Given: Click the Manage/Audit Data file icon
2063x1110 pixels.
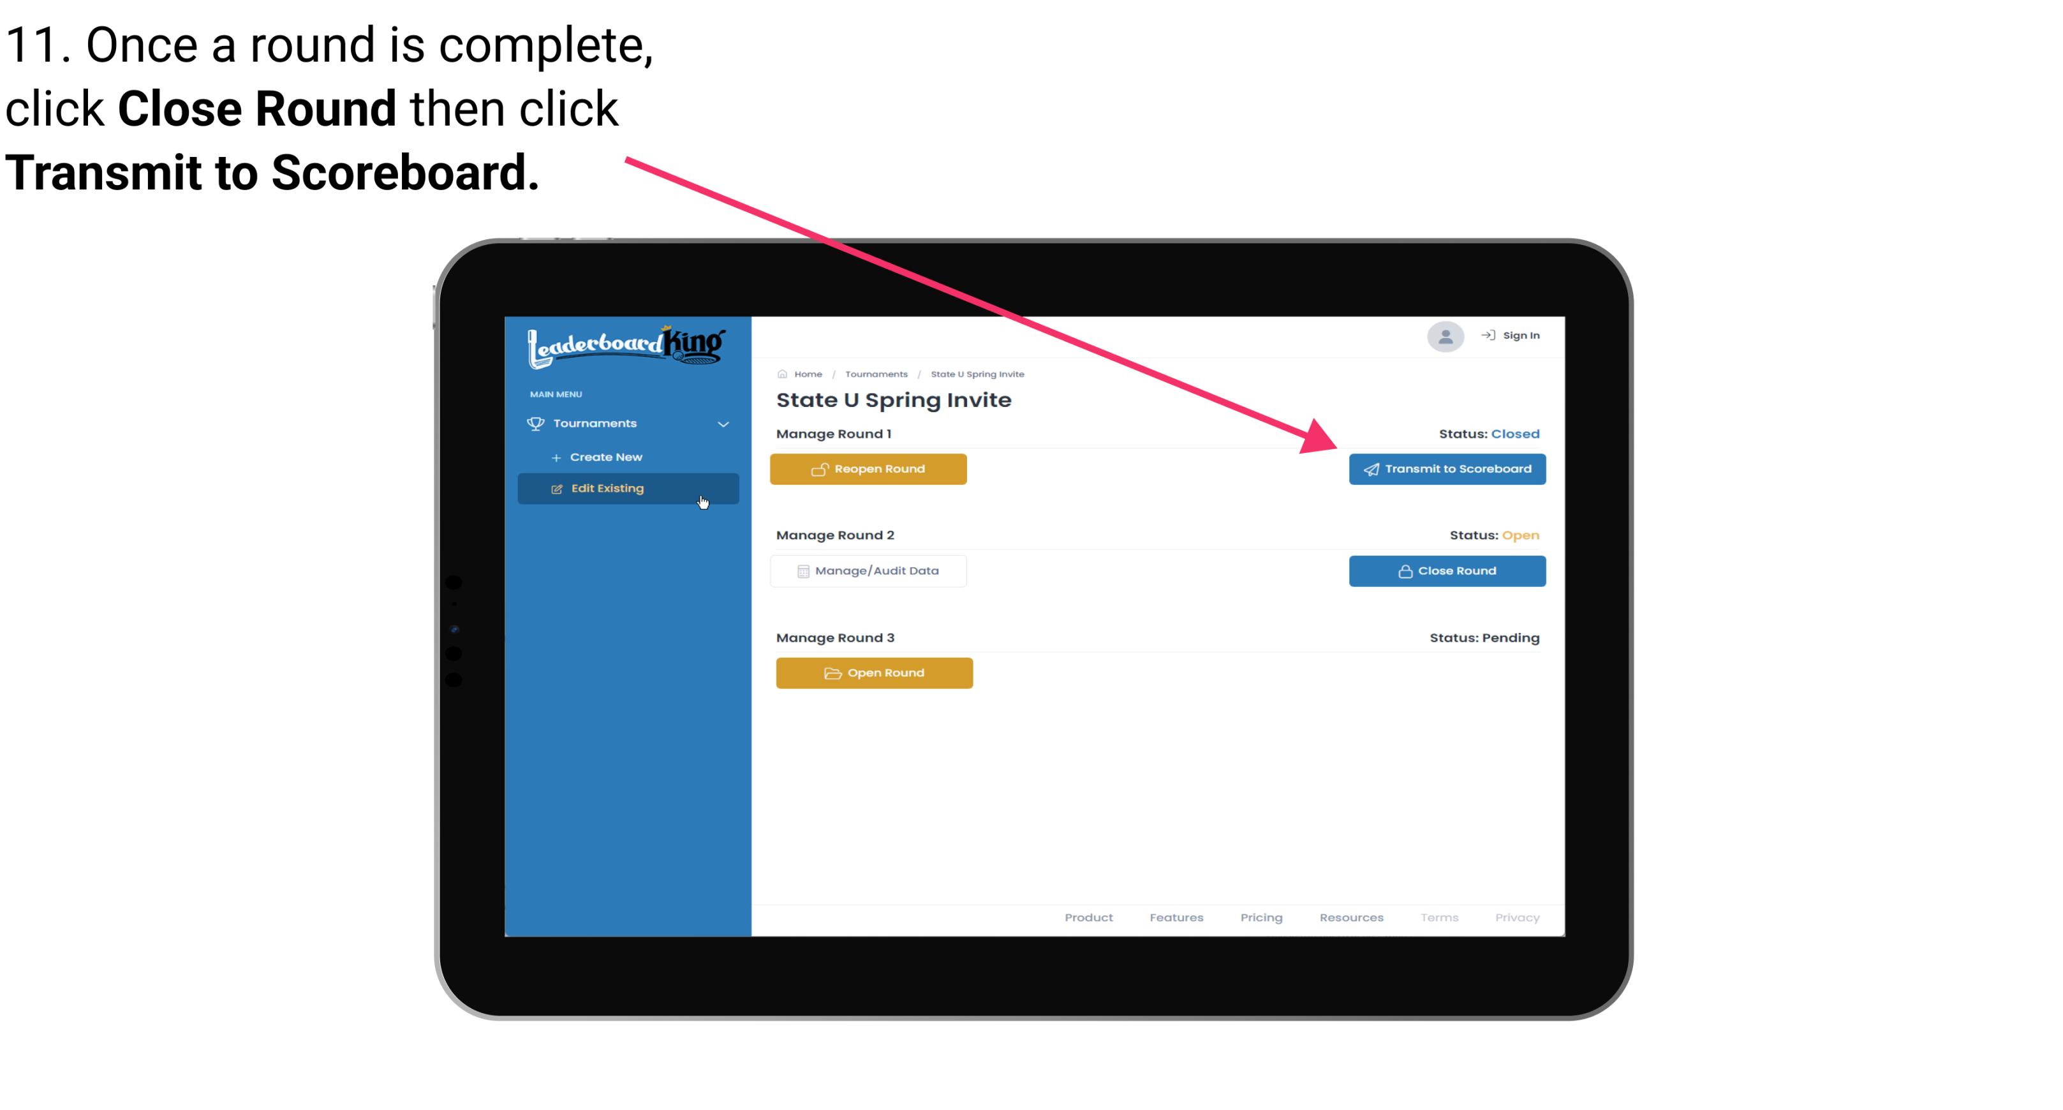Looking at the screenshot, I should (801, 570).
